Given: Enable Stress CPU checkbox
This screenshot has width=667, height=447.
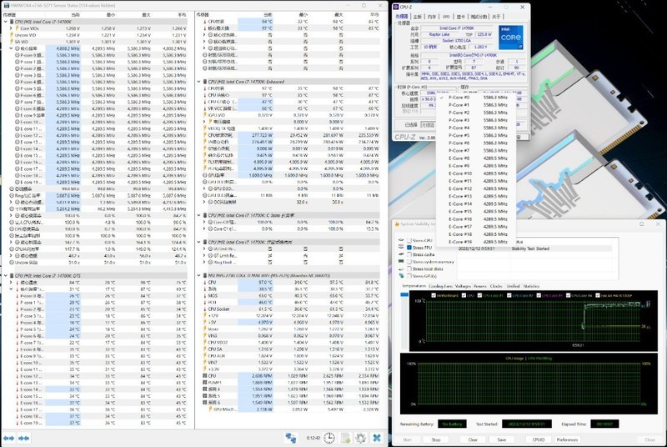Looking at the screenshot, I should tap(409, 240).
